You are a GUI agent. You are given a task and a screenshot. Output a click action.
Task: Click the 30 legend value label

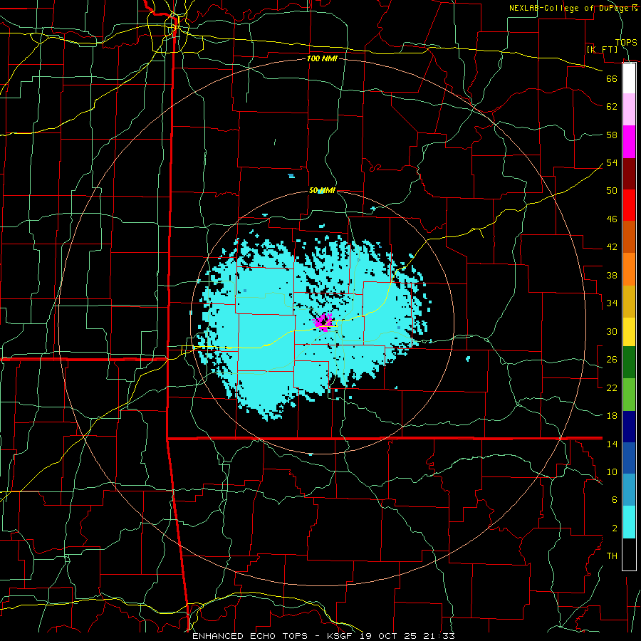[612, 331]
